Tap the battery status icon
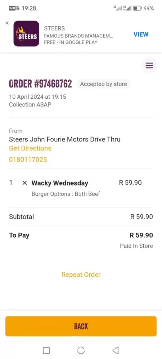The height and width of the screenshot is (359, 162). point(138,9)
